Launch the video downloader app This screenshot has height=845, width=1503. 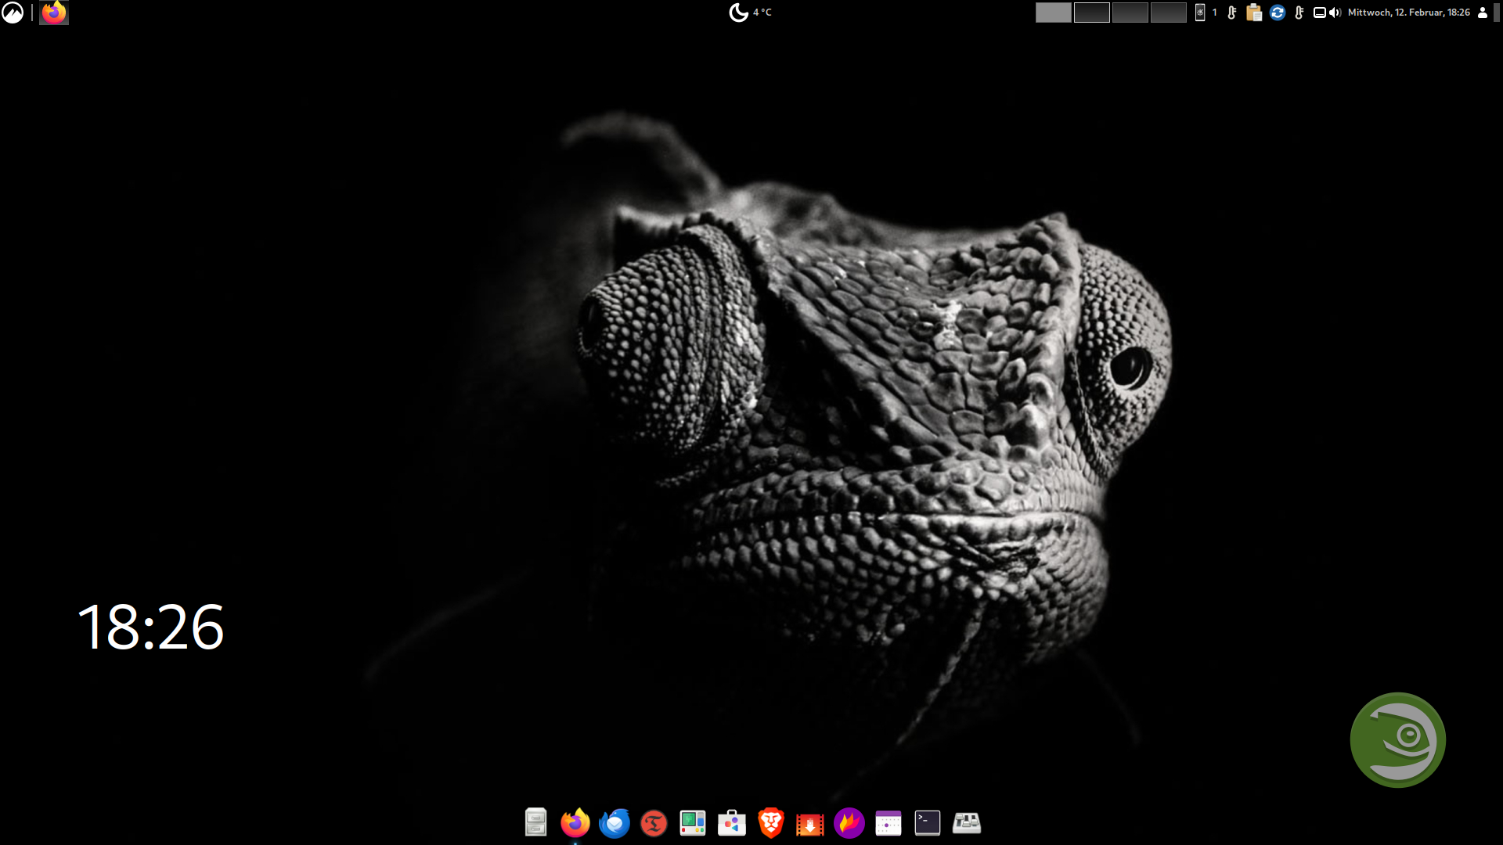pyautogui.click(x=810, y=822)
